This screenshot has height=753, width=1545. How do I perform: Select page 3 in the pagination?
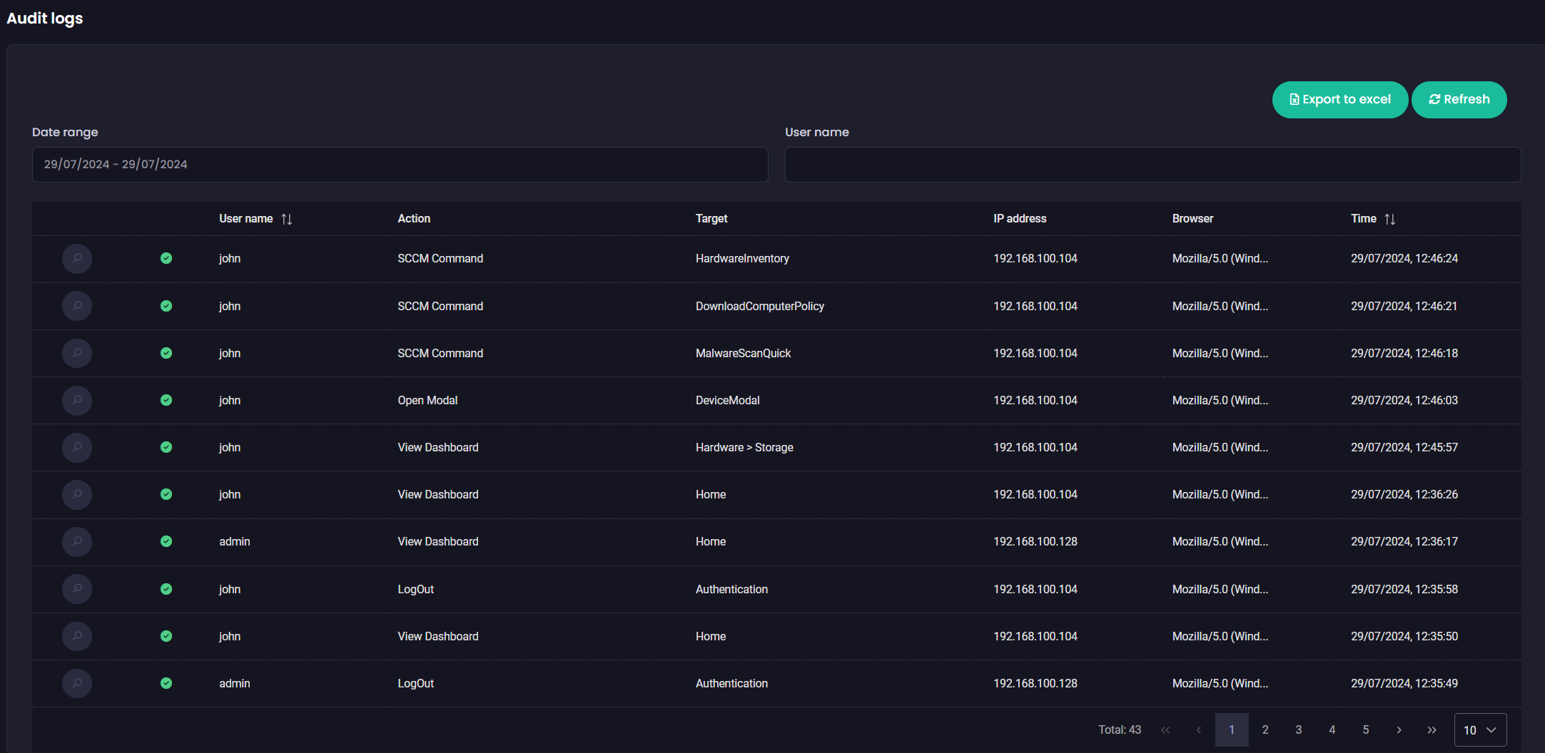tap(1299, 729)
